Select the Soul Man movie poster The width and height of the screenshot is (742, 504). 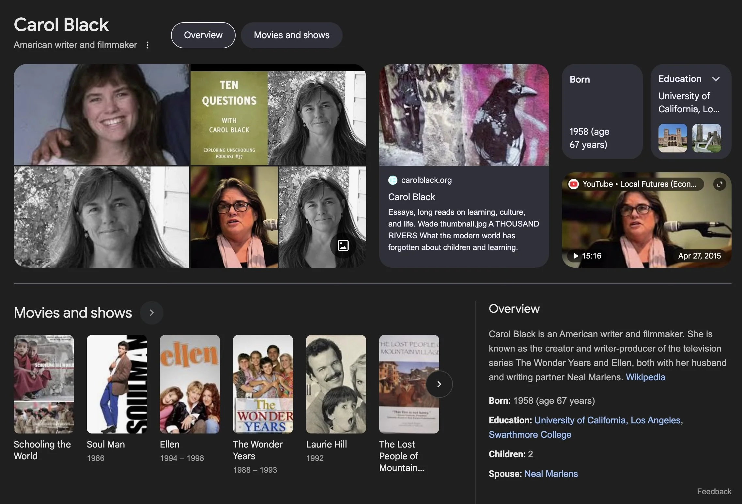pos(116,384)
